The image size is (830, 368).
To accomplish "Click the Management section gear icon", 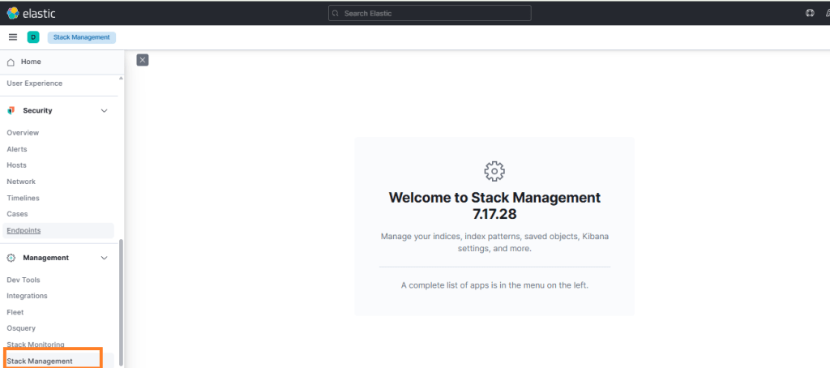I will tap(11, 258).
